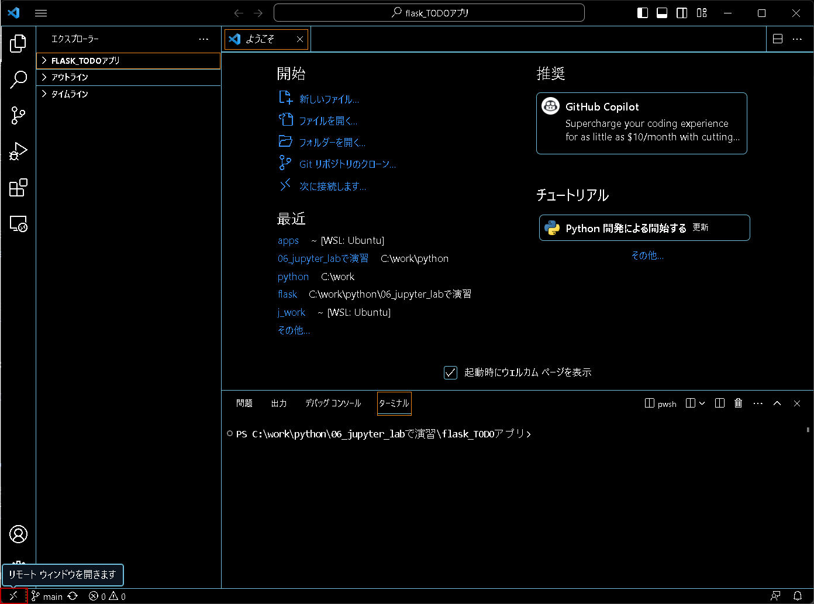Open the Remote Explorer view

pyautogui.click(x=18, y=224)
